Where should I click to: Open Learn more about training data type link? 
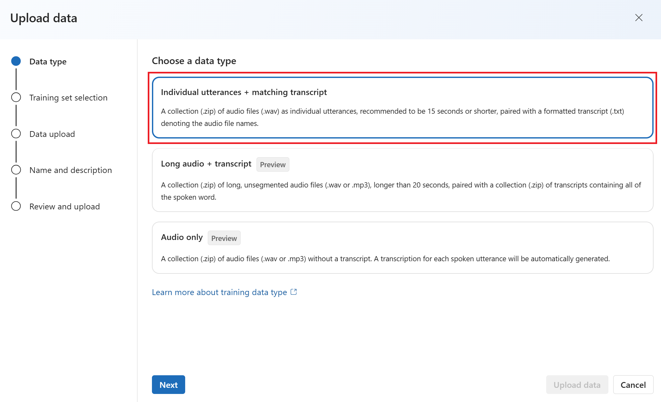219,292
